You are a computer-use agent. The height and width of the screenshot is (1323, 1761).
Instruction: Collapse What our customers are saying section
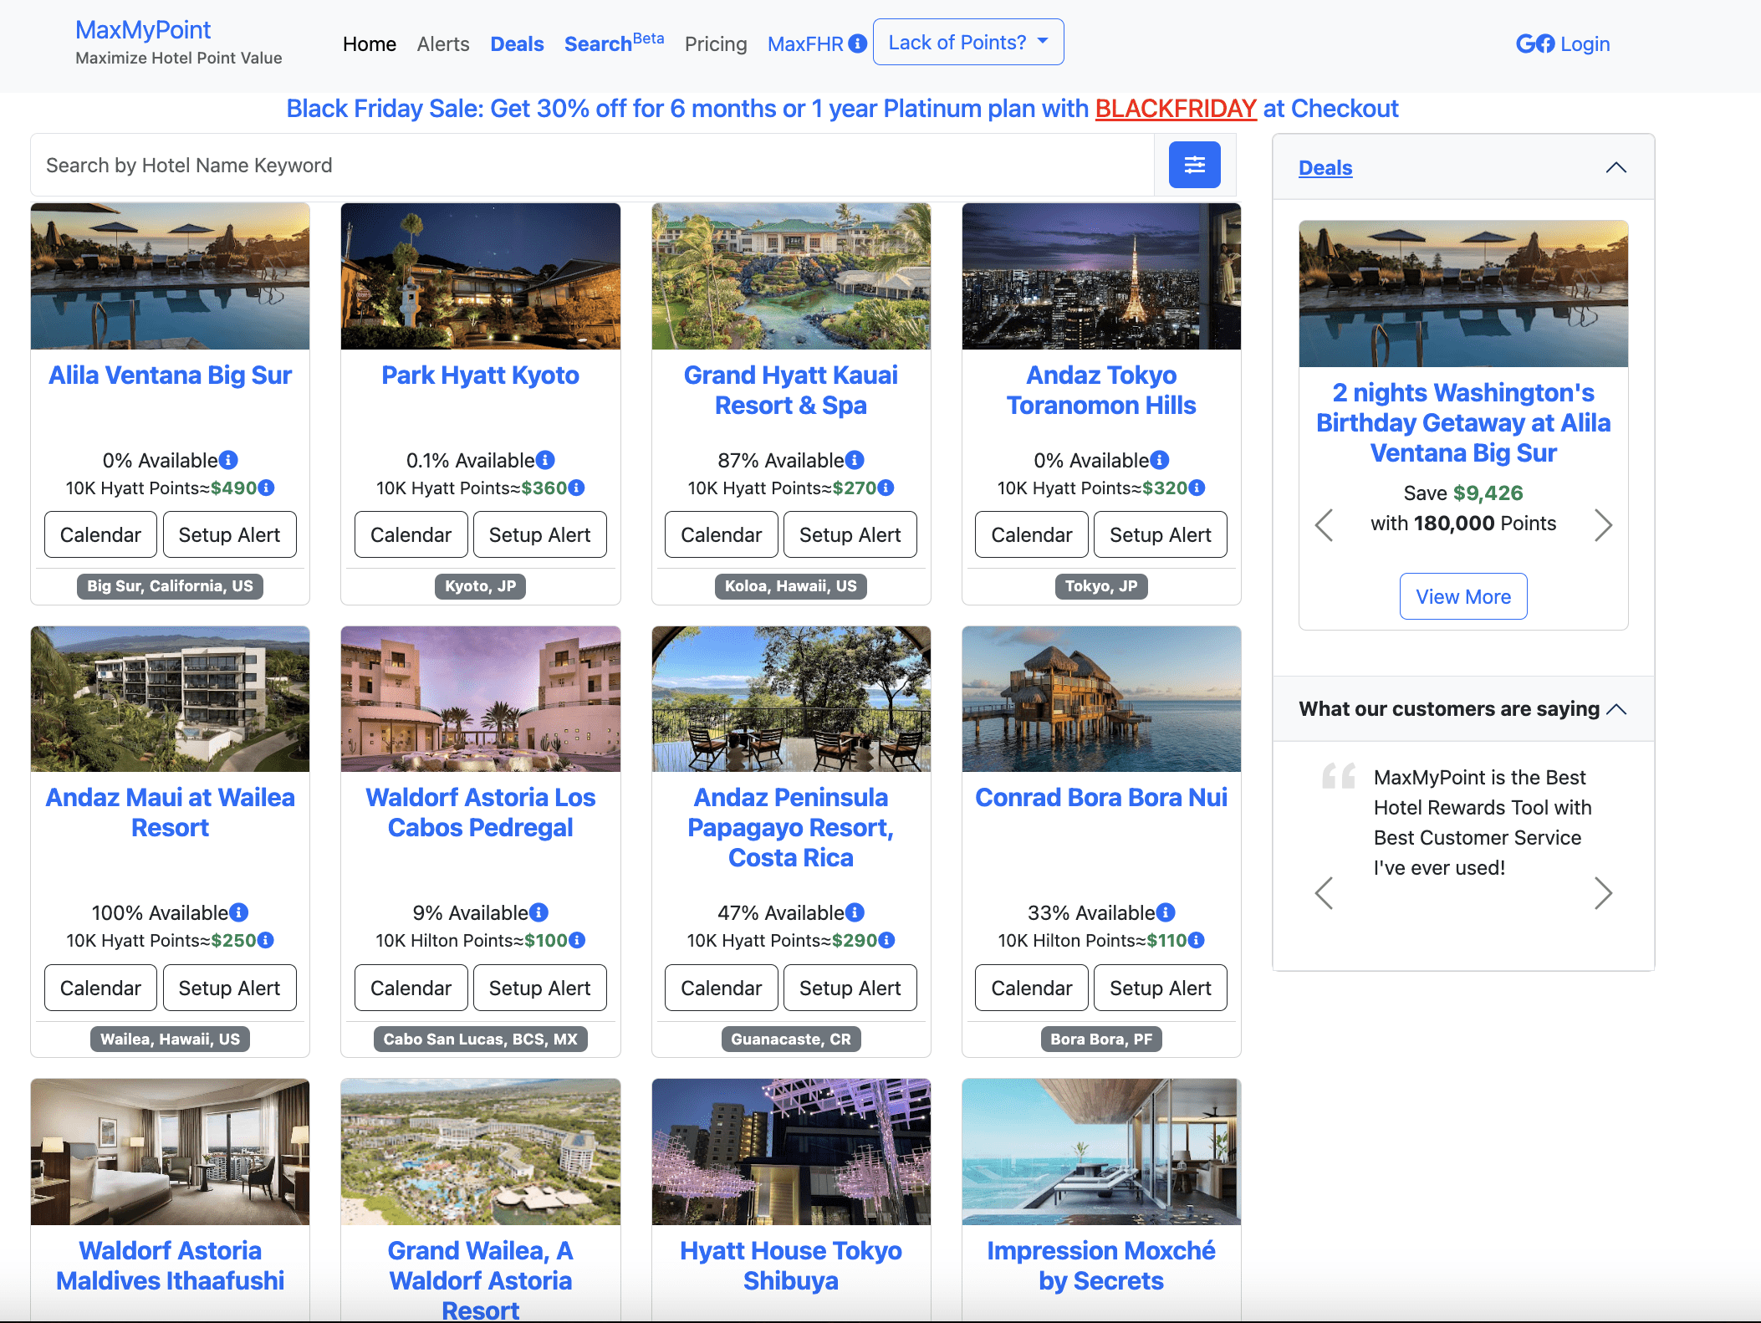[x=1616, y=709]
